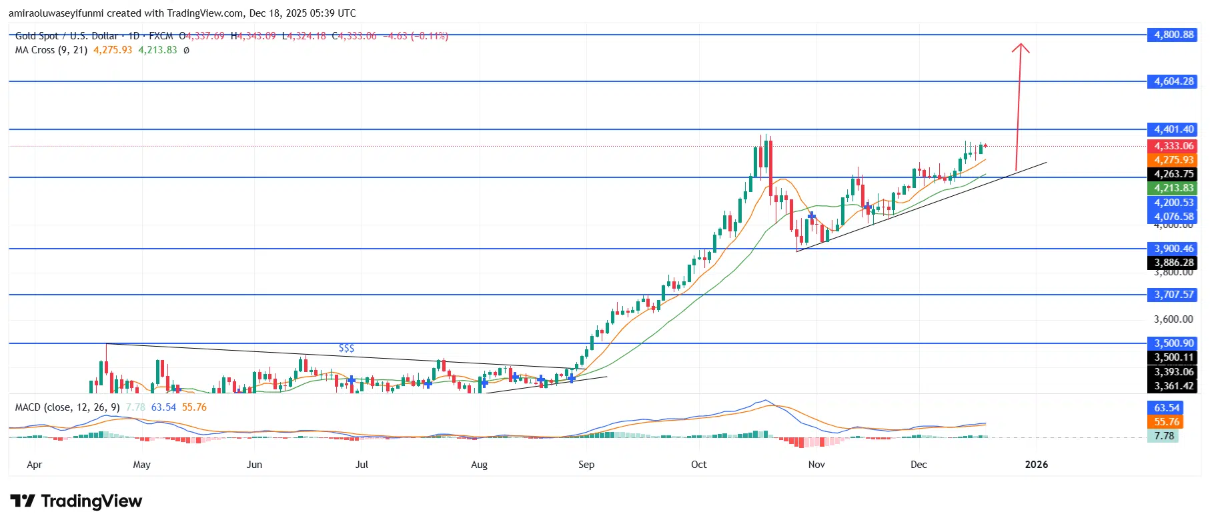Click the Gold Spot / U.S. Dollar symbol title
This screenshot has width=1210, height=526.
(x=66, y=36)
